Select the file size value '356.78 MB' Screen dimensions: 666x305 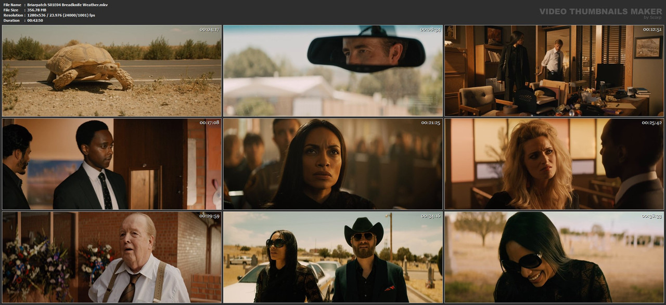(39, 10)
